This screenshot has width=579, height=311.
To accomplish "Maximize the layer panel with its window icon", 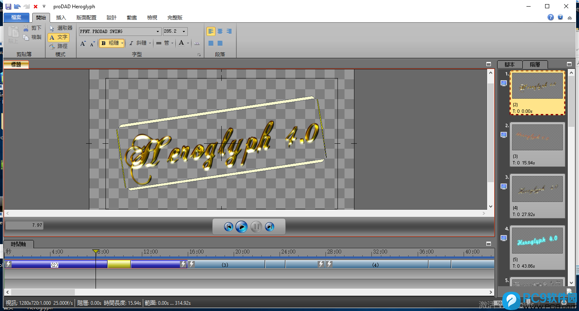I will coord(569,64).
